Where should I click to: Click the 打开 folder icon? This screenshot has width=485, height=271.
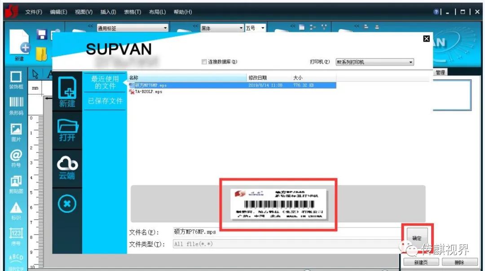click(67, 130)
